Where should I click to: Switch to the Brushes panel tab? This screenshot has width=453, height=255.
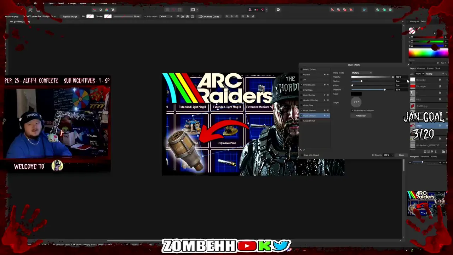point(430,68)
